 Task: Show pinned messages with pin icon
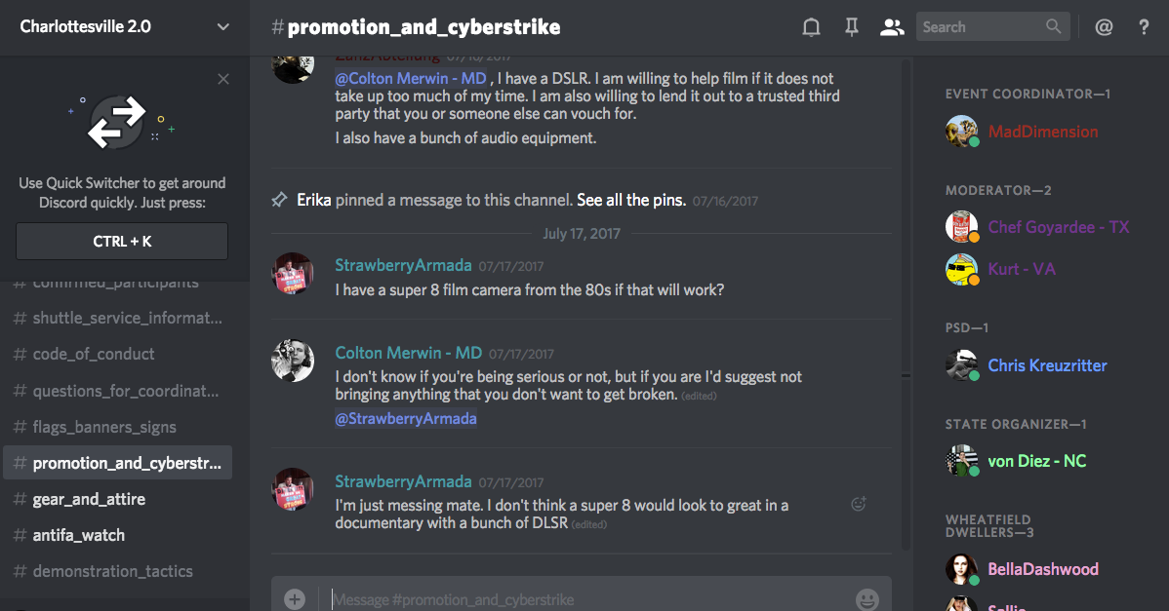852,27
